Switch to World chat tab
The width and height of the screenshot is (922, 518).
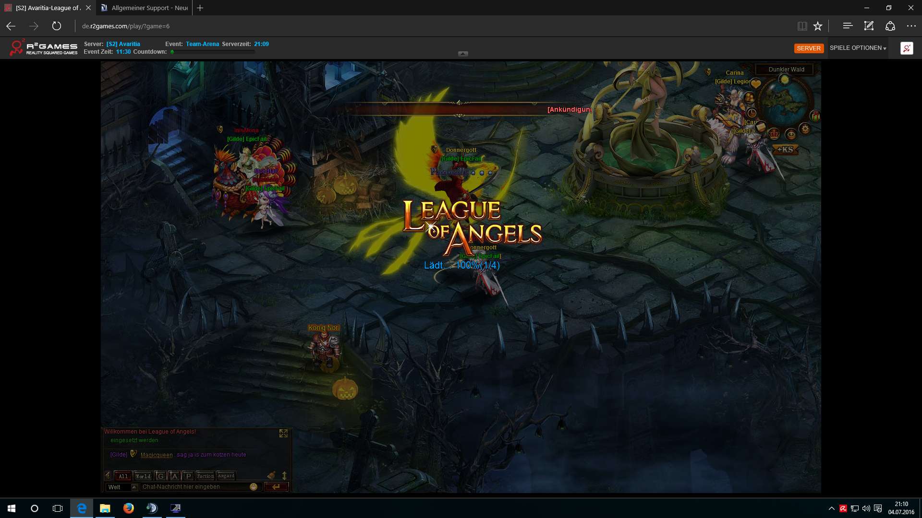[x=143, y=476]
